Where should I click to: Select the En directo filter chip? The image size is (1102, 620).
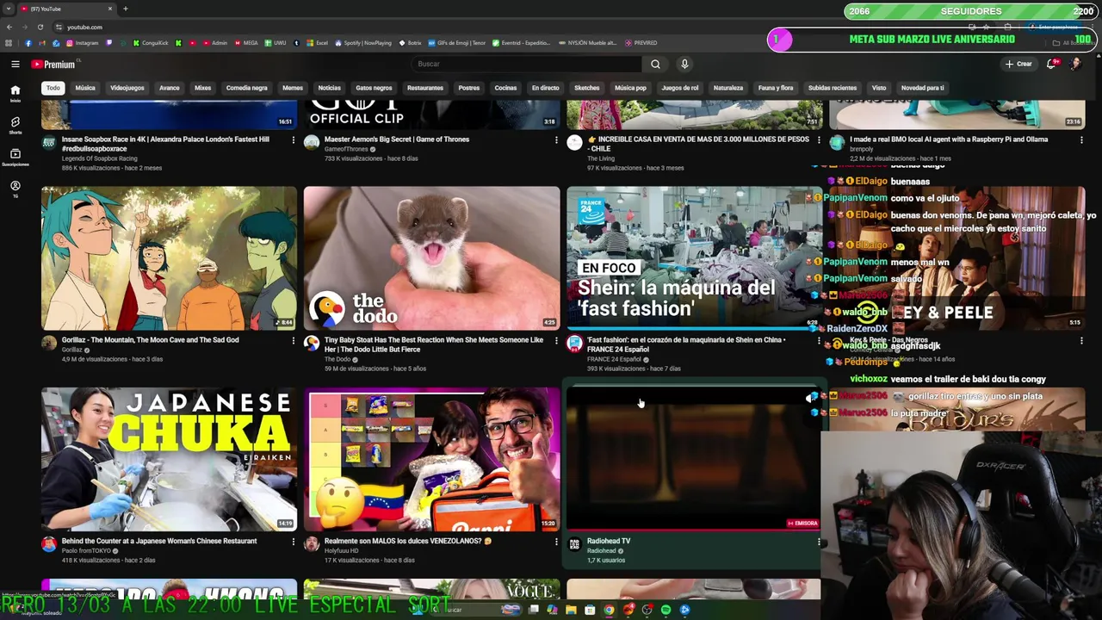click(x=545, y=88)
